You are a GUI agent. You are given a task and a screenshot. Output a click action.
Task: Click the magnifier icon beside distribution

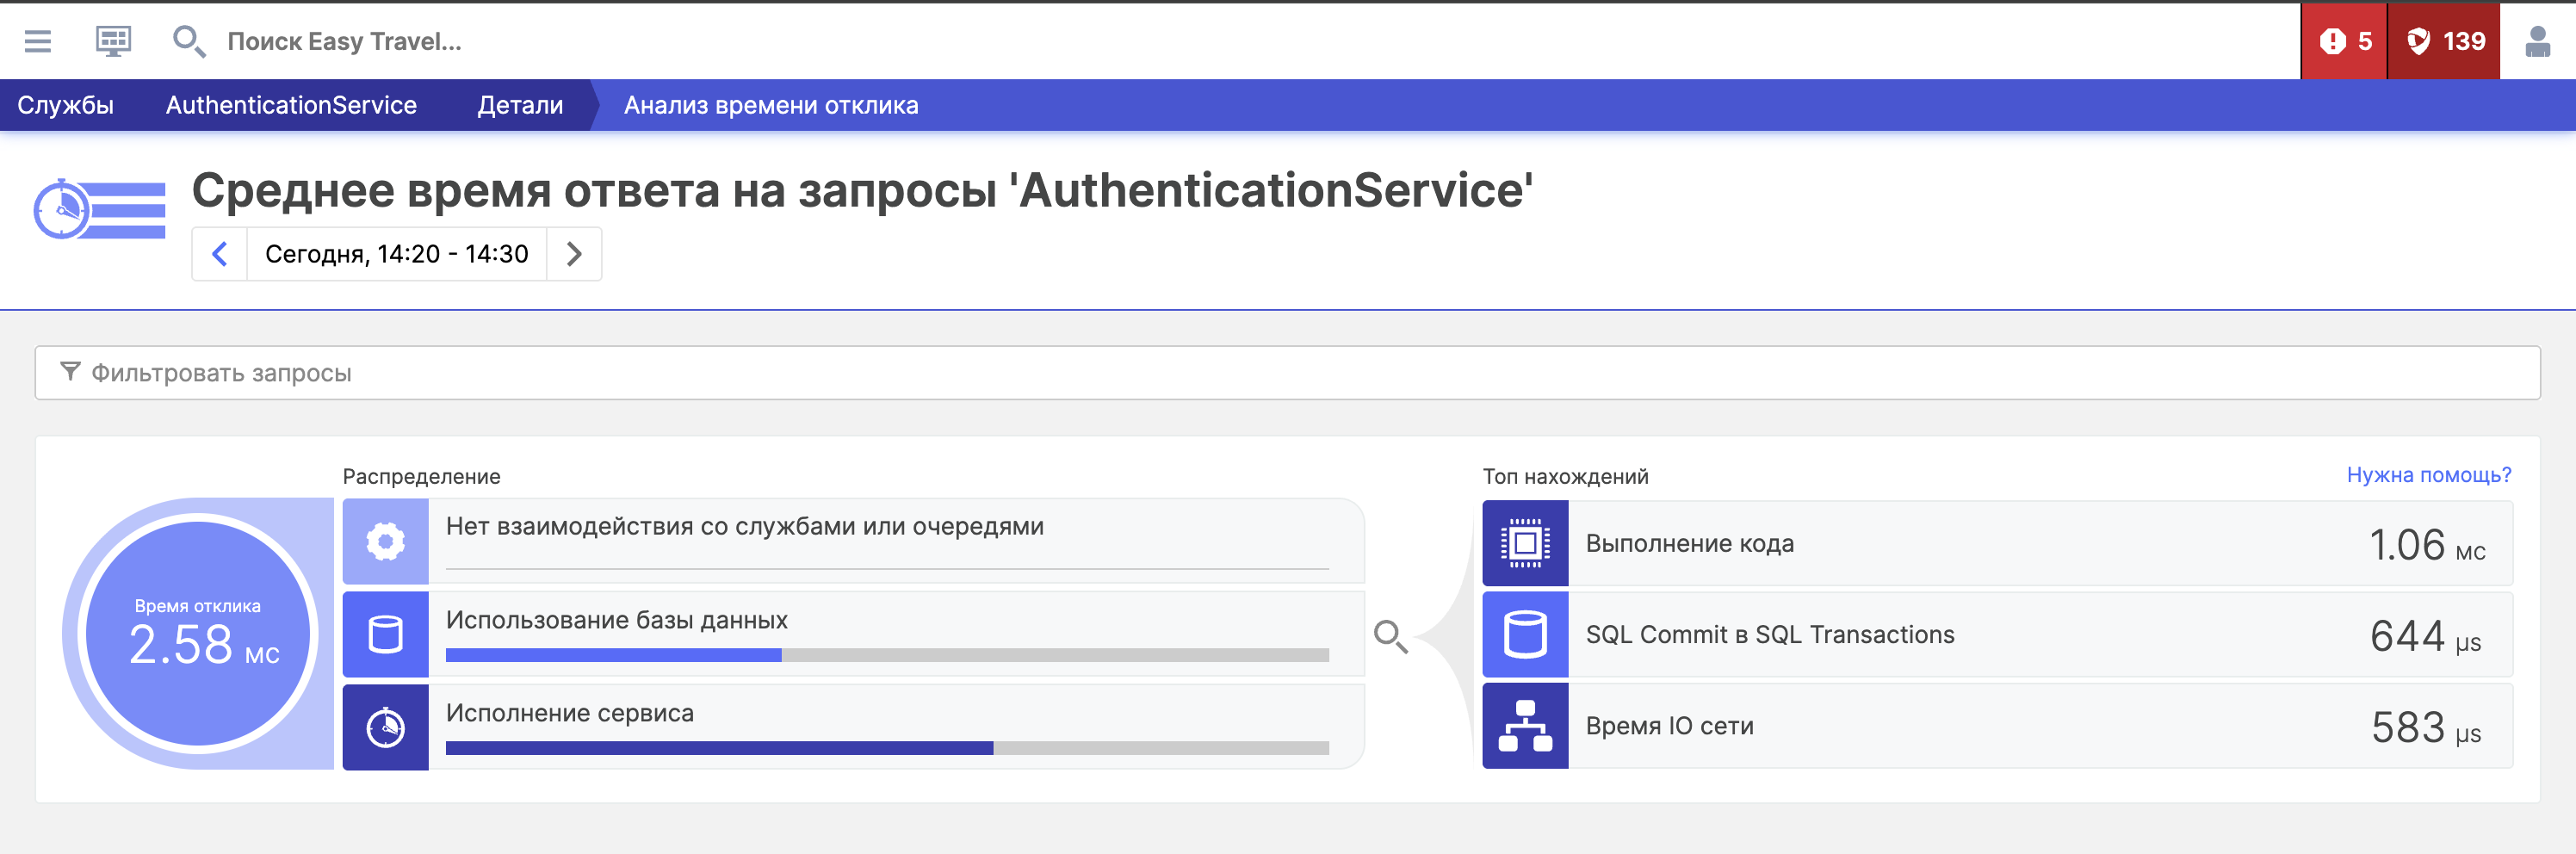[1390, 636]
